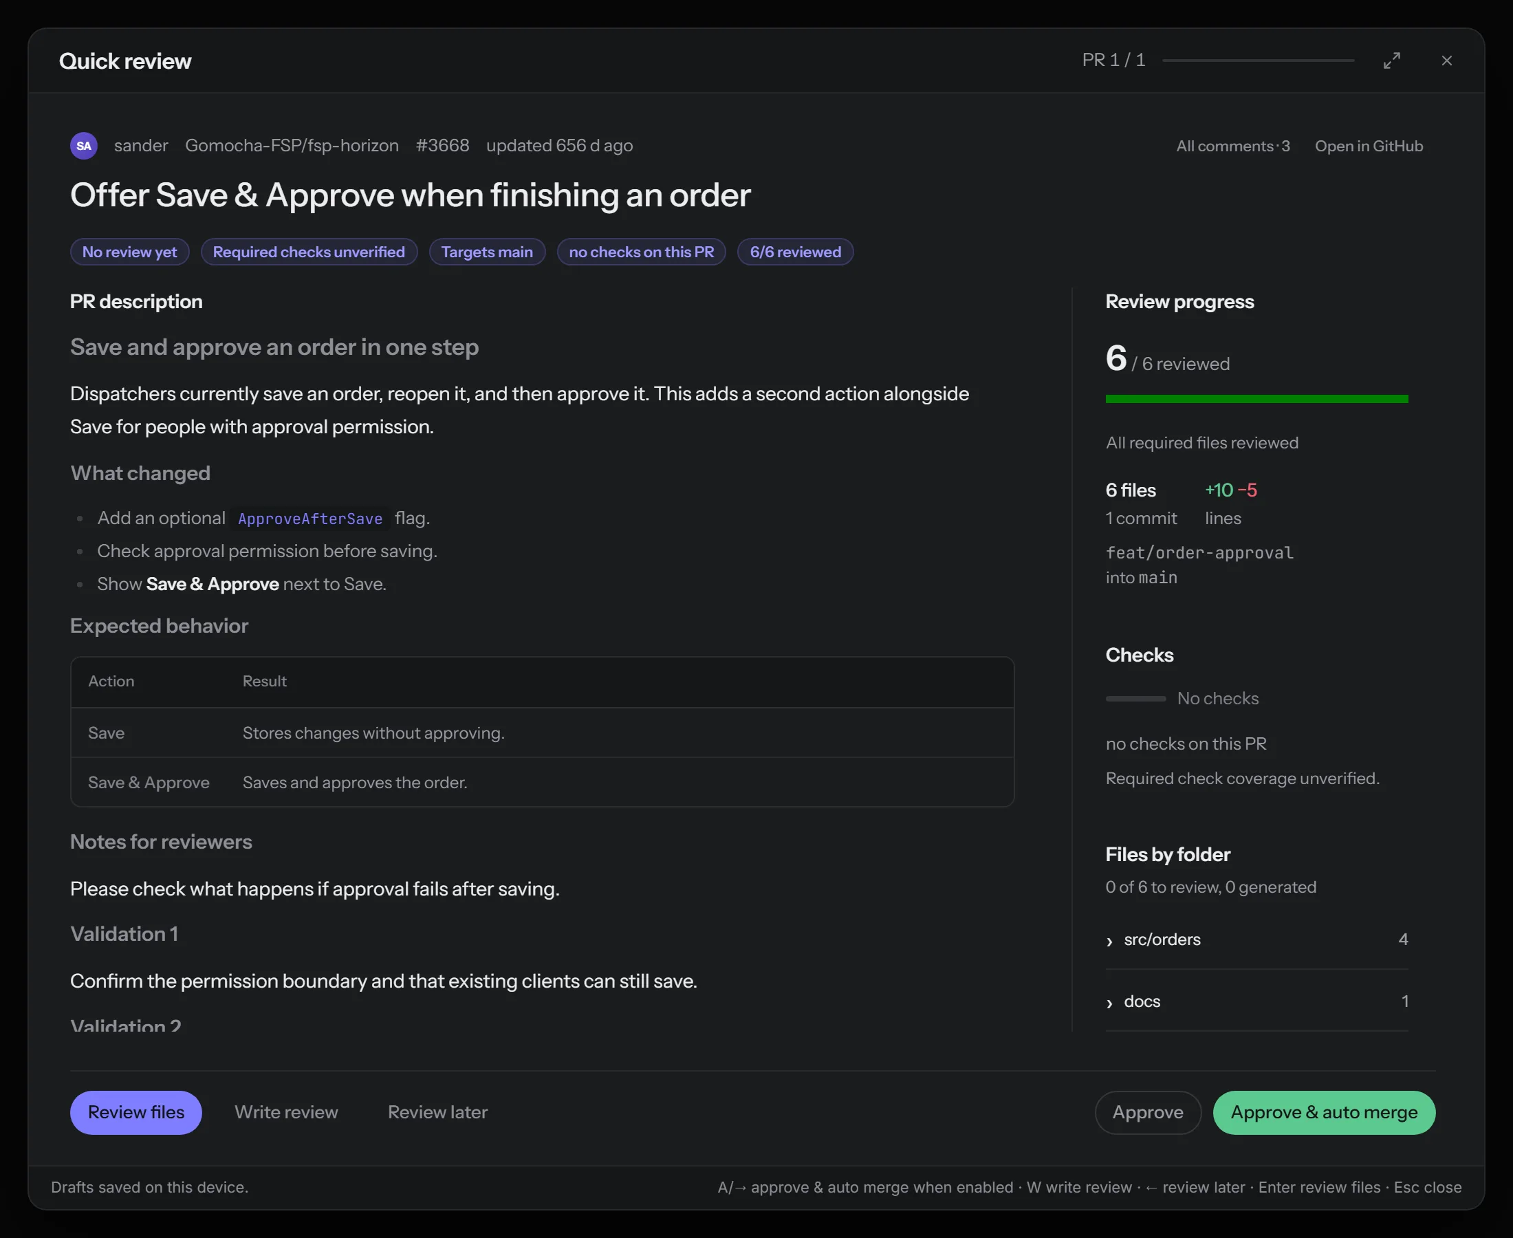Click the green review progress bar

(1256, 399)
